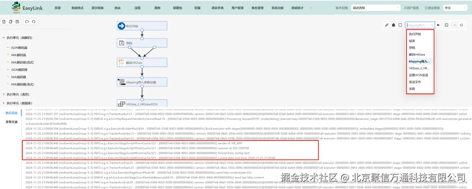The image size is (472, 189).
Task: Click the loop/refresh icon at the far right of the toolbar
Action: click(x=462, y=25)
